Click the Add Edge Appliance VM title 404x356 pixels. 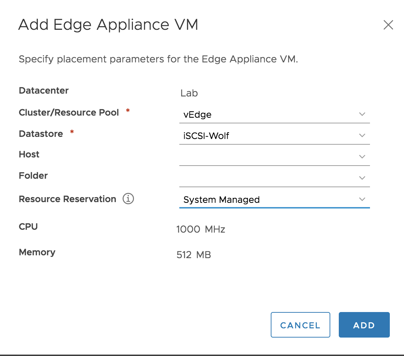pyautogui.click(x=109, y=24)
